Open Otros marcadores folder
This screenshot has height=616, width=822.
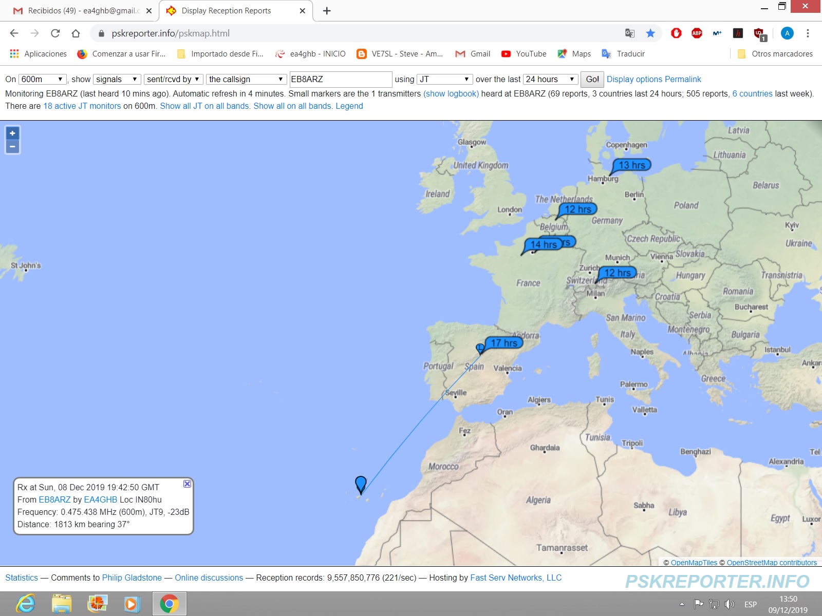[775, 54]
